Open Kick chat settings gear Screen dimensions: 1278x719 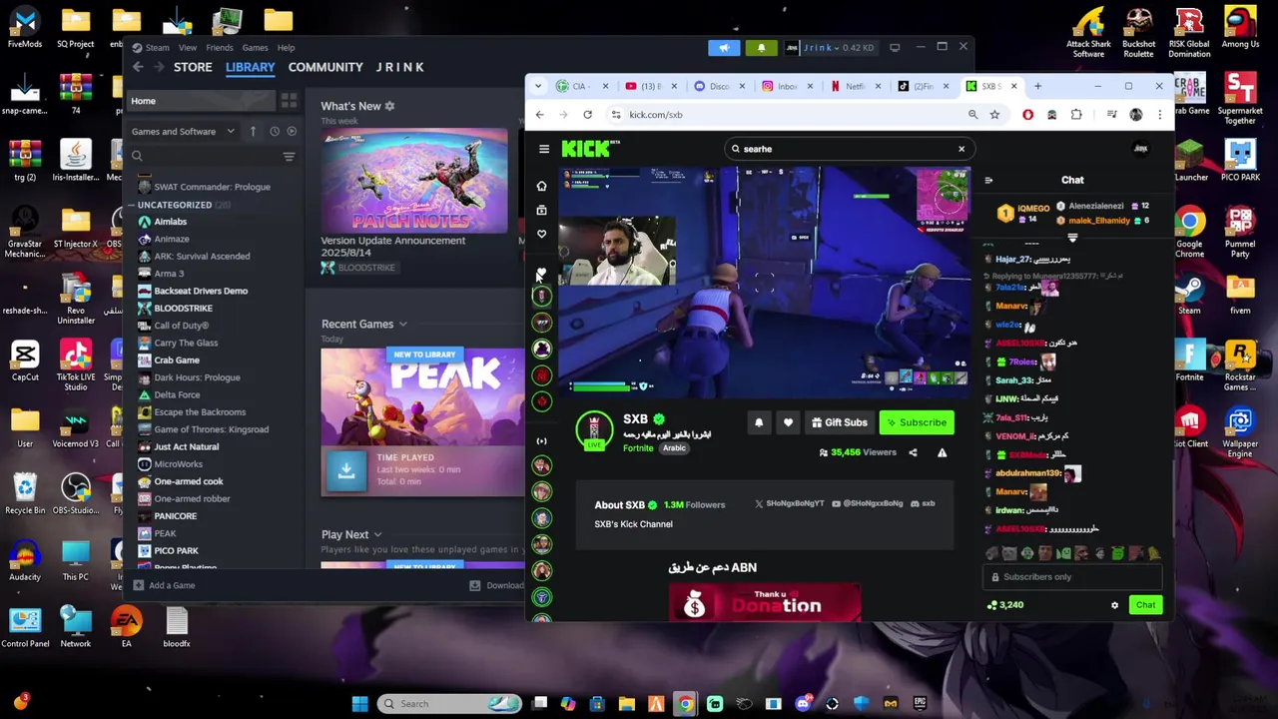coord(1114,605)
